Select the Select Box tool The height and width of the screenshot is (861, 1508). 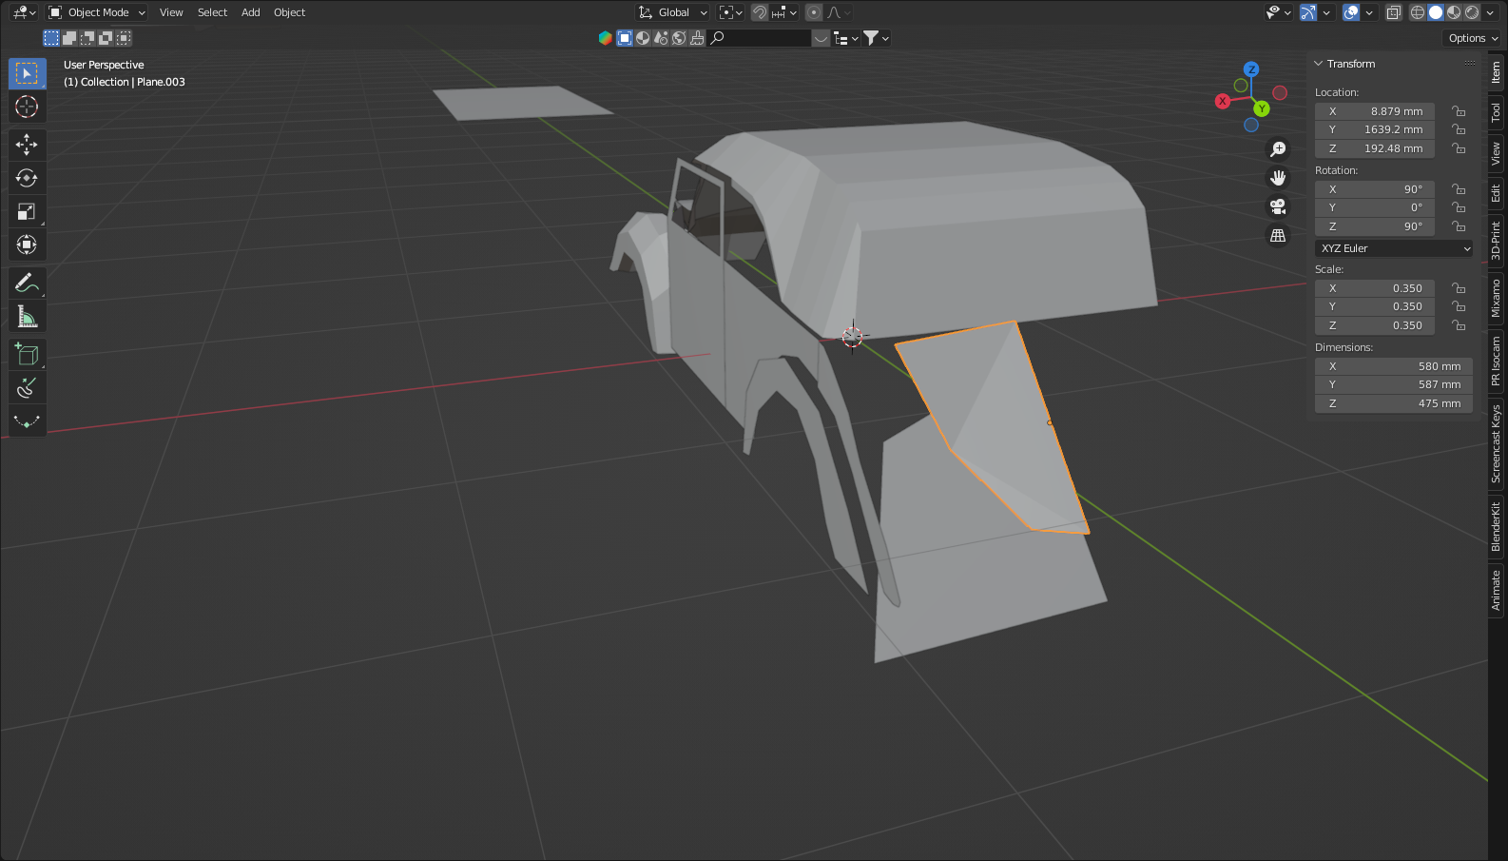[x=27, y=73]
